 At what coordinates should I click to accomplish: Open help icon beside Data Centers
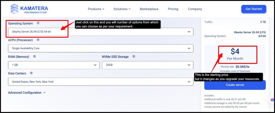[31, 73]
